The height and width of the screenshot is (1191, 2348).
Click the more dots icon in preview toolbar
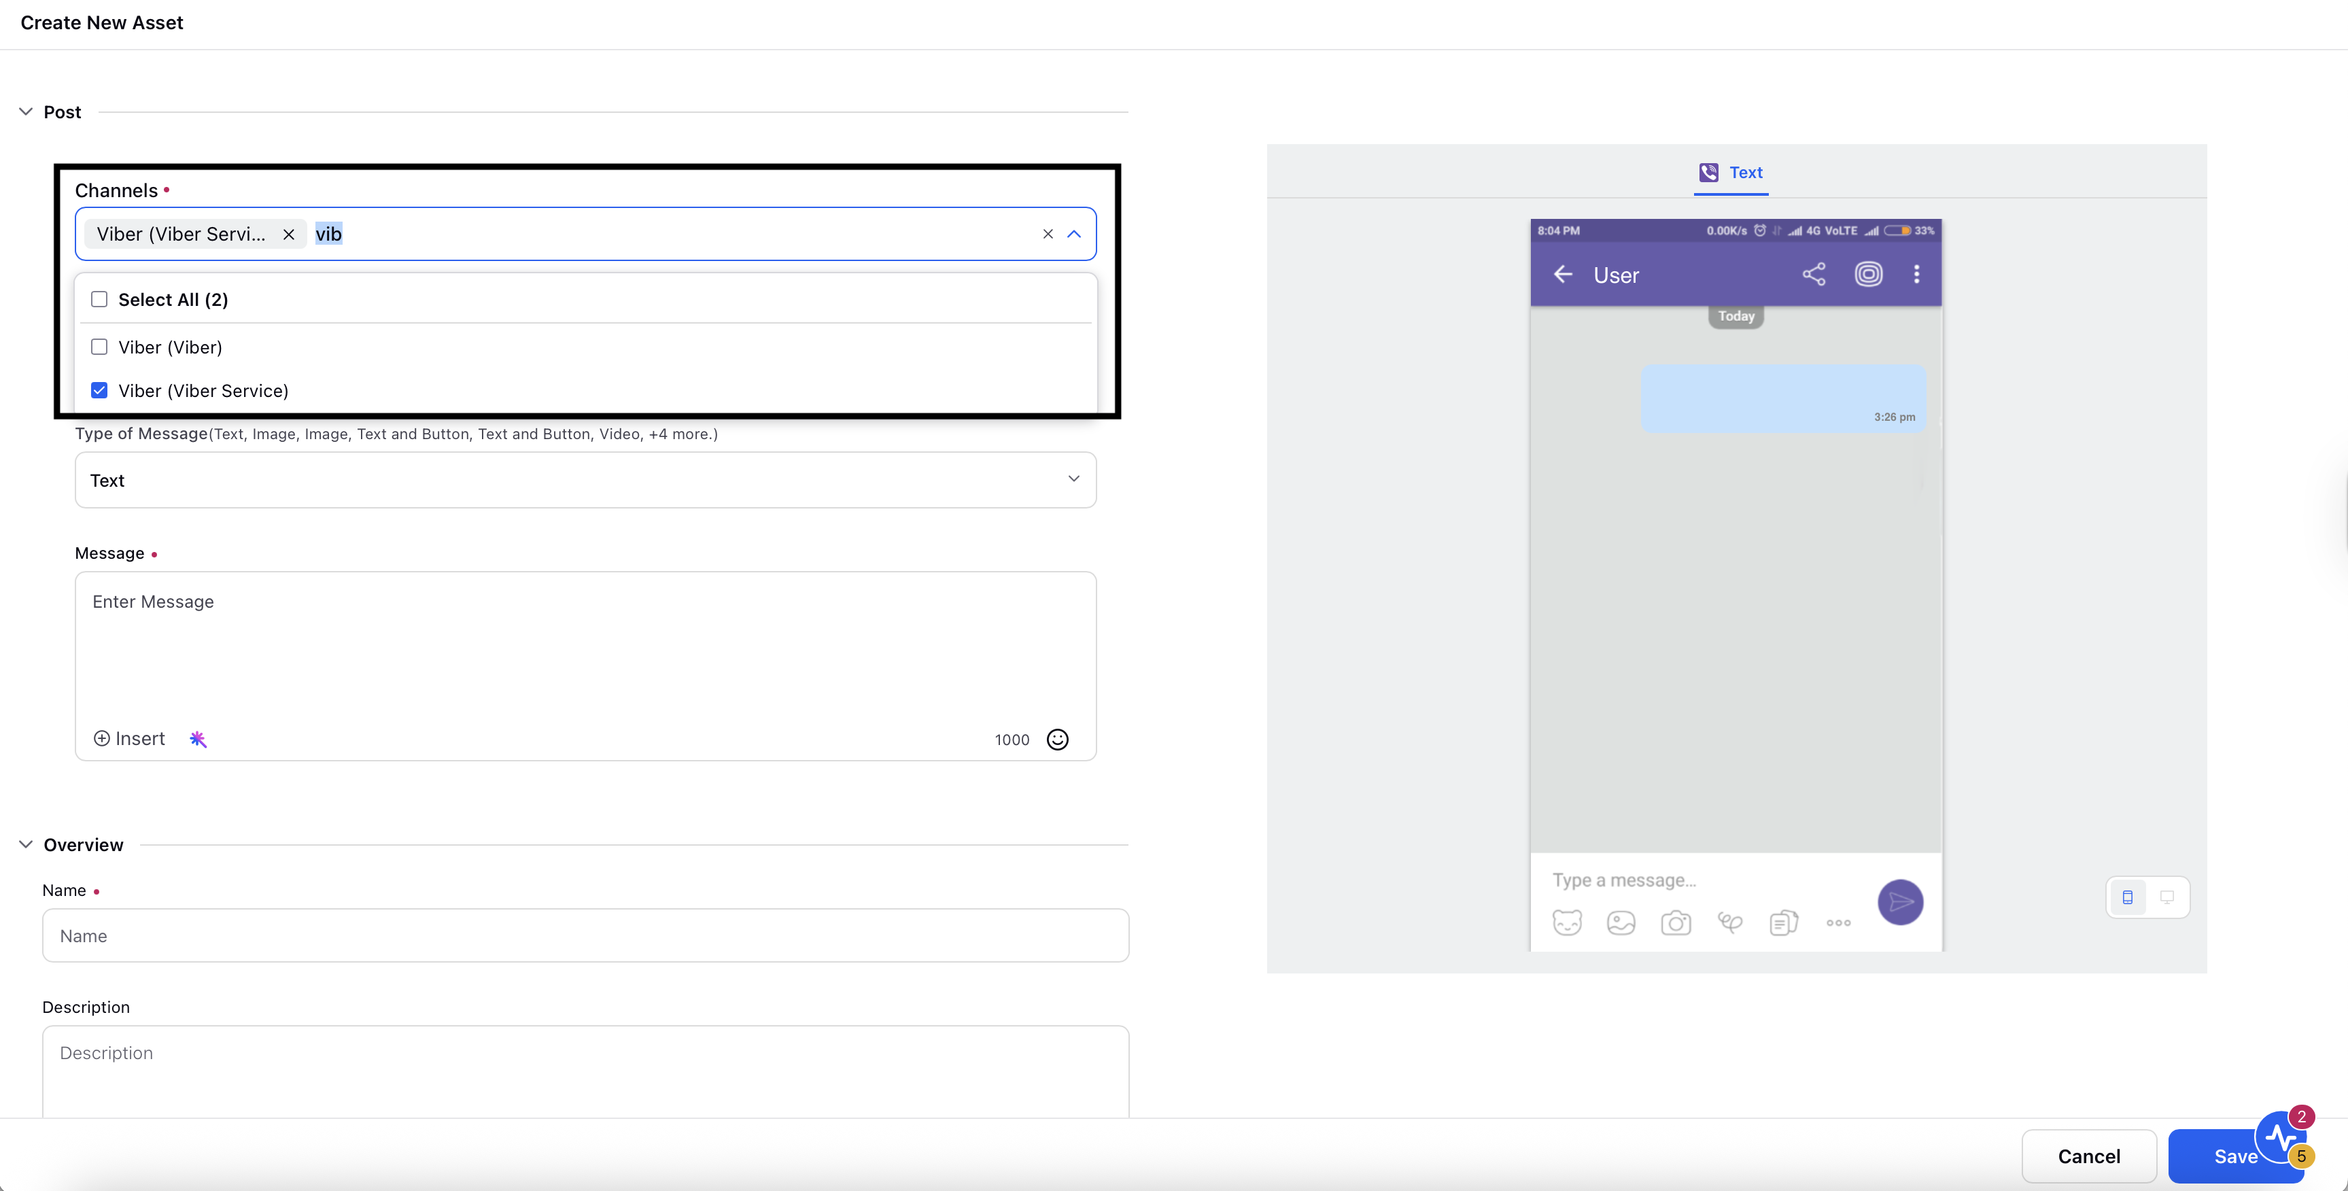coord(1838,923)
